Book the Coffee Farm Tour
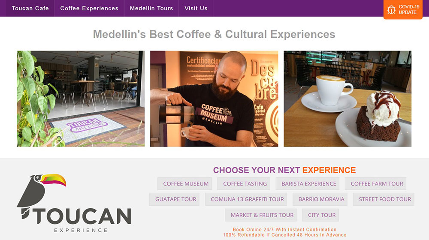Image resolution: width=429 pixels, height=240 pixels. point(377,184)
